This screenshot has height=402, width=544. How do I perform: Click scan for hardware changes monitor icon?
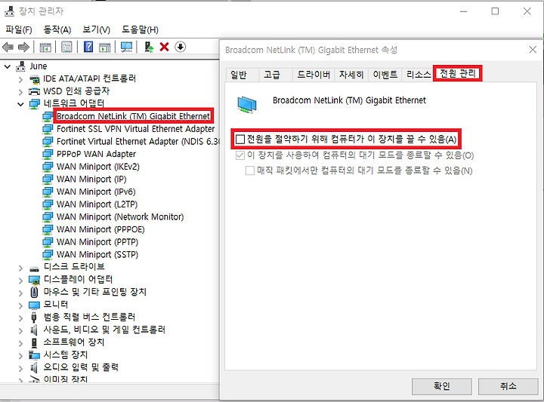(127, 47)
